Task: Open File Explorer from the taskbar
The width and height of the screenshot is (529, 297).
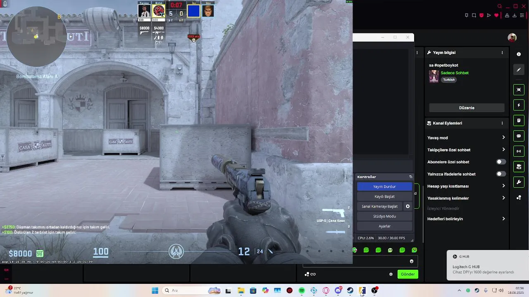Action: point(241,291)
